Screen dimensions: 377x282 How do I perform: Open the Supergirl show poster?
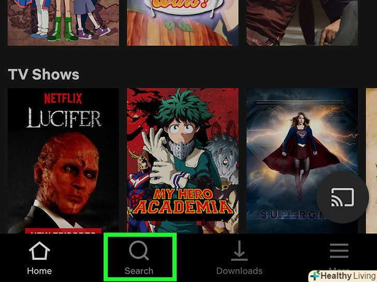coord(302,161)
